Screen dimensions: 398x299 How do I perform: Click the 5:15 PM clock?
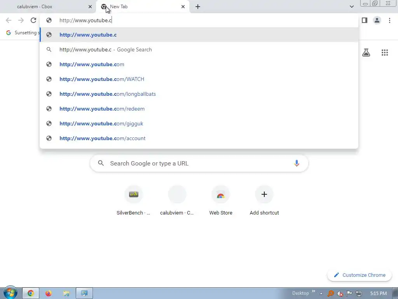click(x=378, y=294)
